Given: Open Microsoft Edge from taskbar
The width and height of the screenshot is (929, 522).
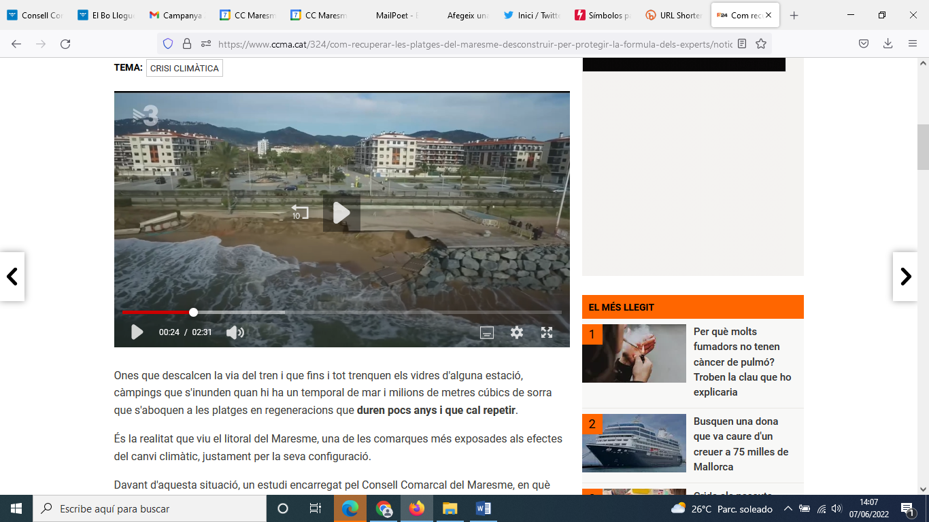Looking at the screenshot, I should (350, 508).
